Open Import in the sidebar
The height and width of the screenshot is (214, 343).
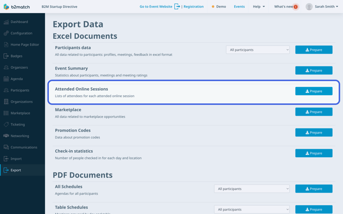tap(22, 159)
